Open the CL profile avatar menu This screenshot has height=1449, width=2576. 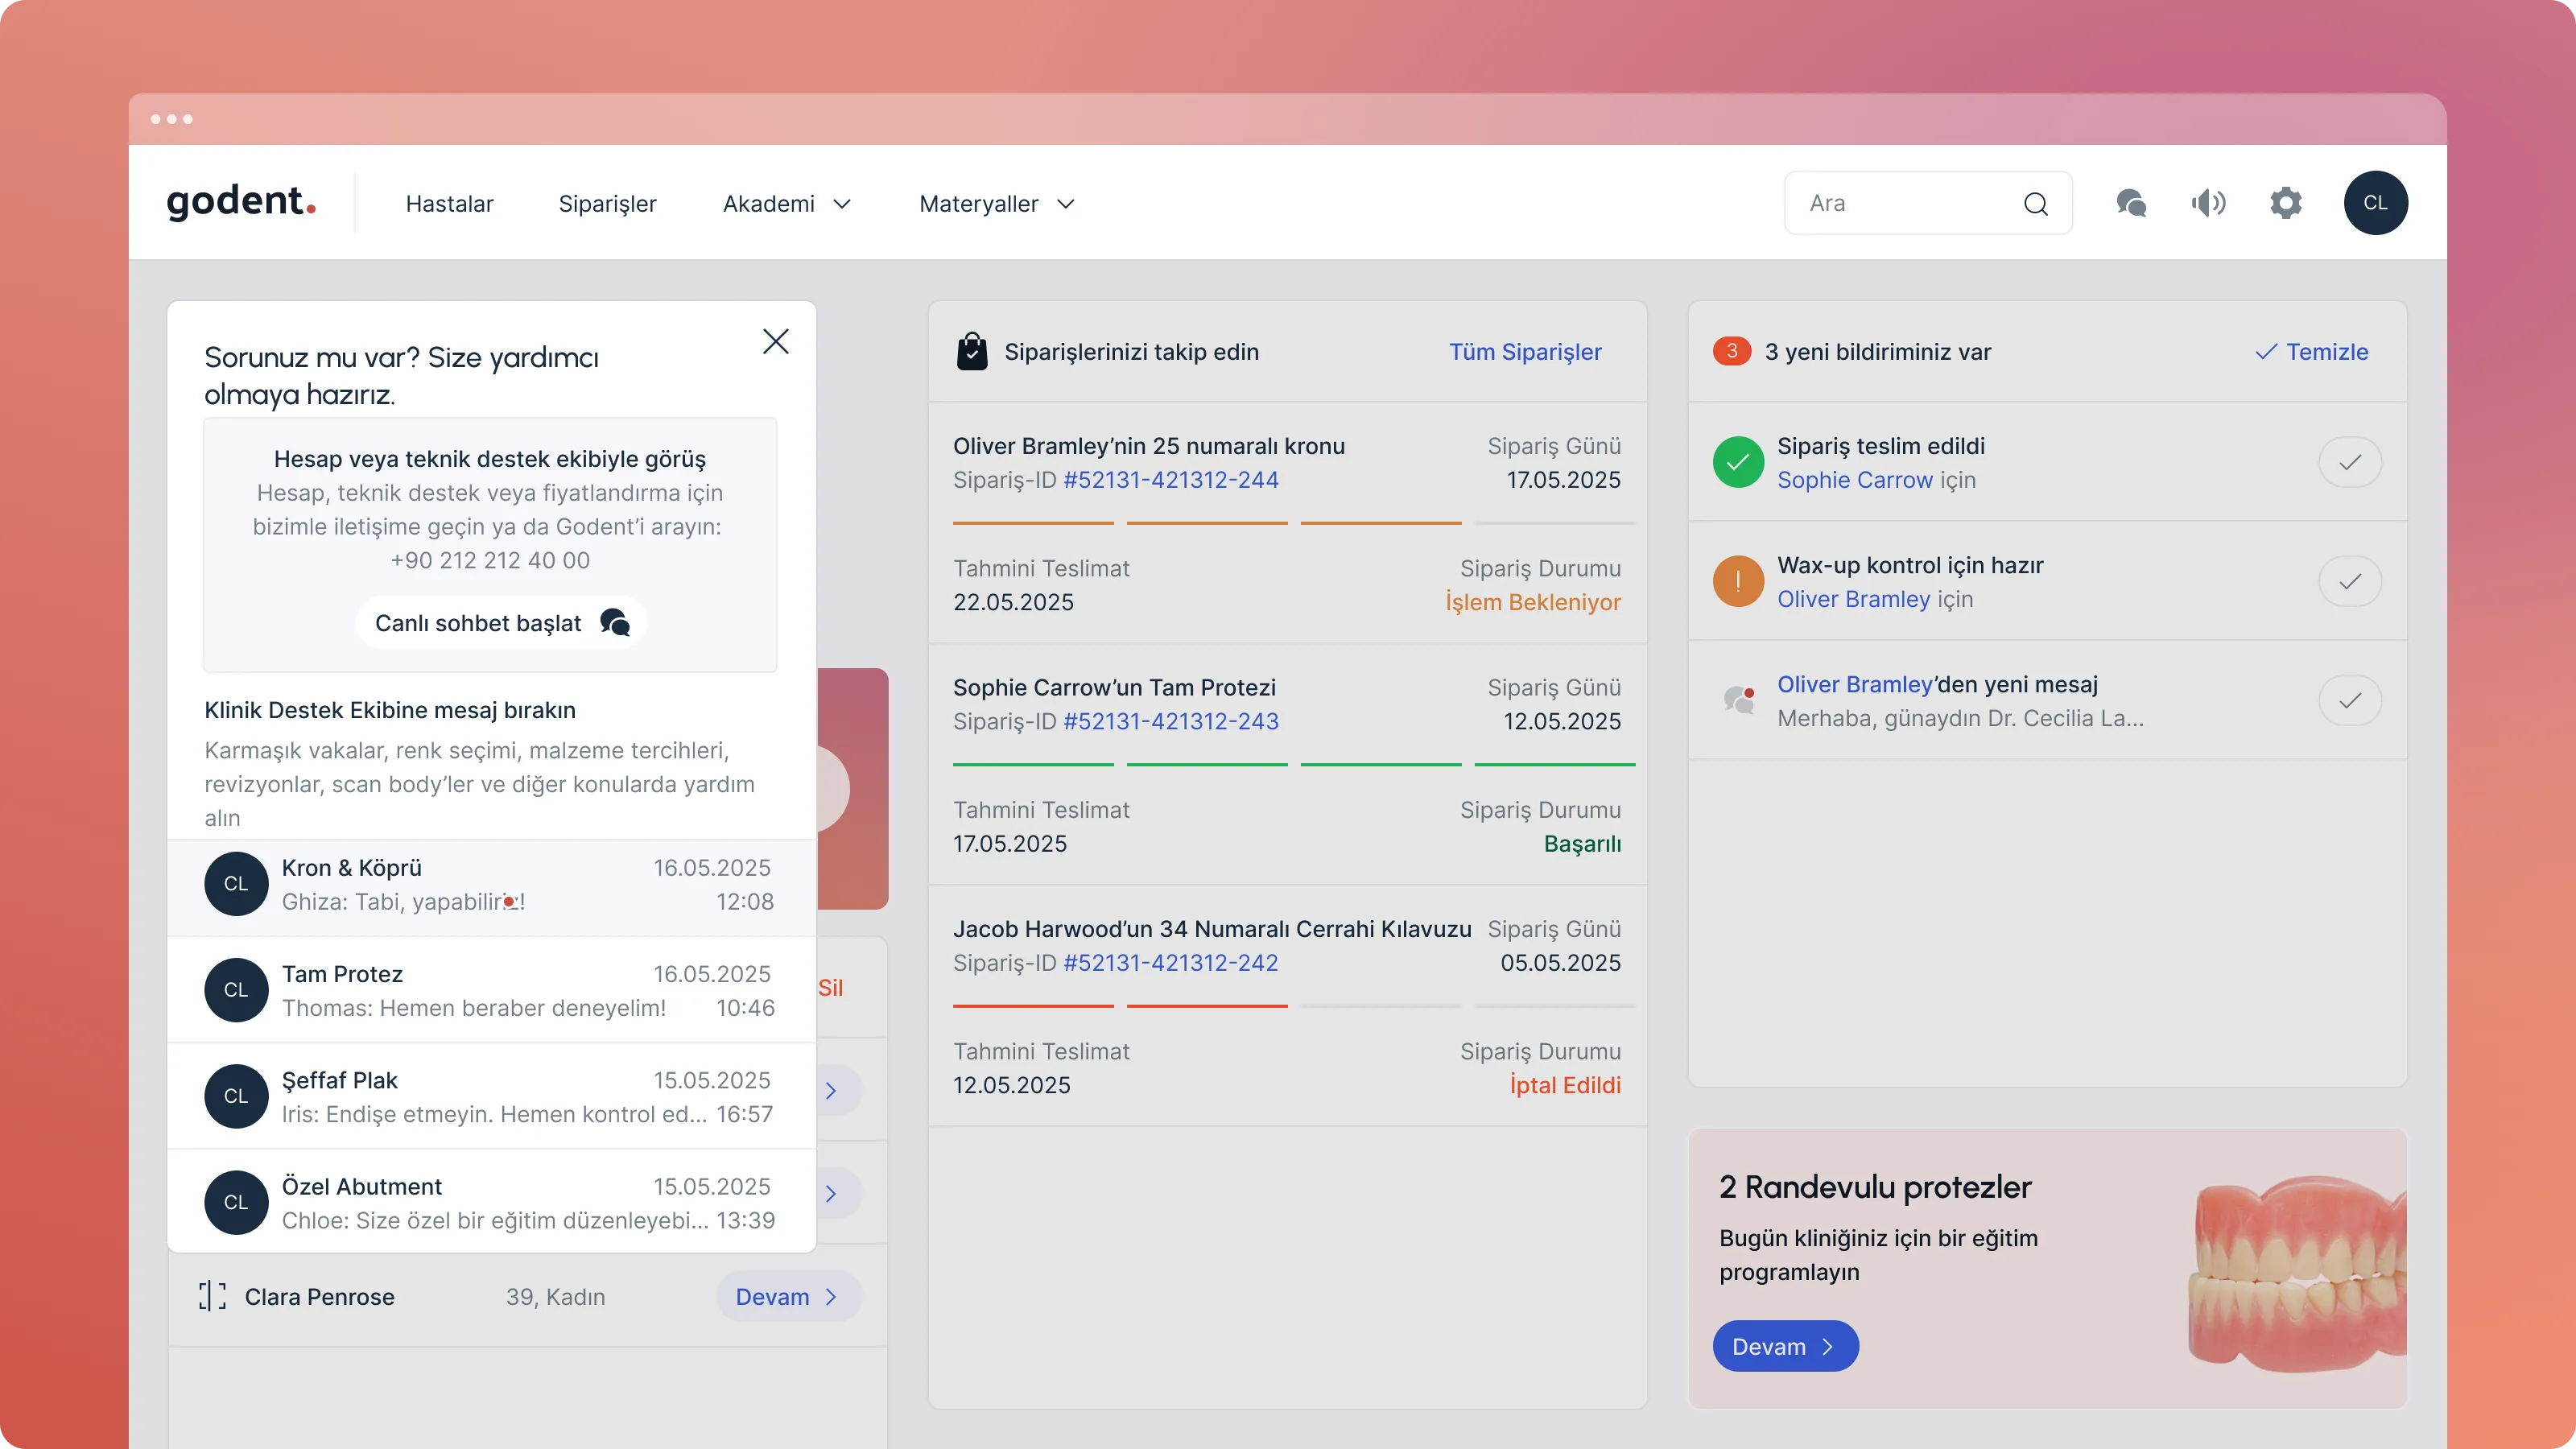[2375, 203]
